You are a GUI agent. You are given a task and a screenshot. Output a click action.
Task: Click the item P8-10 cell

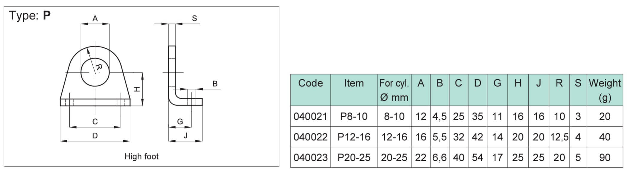(x=354, y=116)
